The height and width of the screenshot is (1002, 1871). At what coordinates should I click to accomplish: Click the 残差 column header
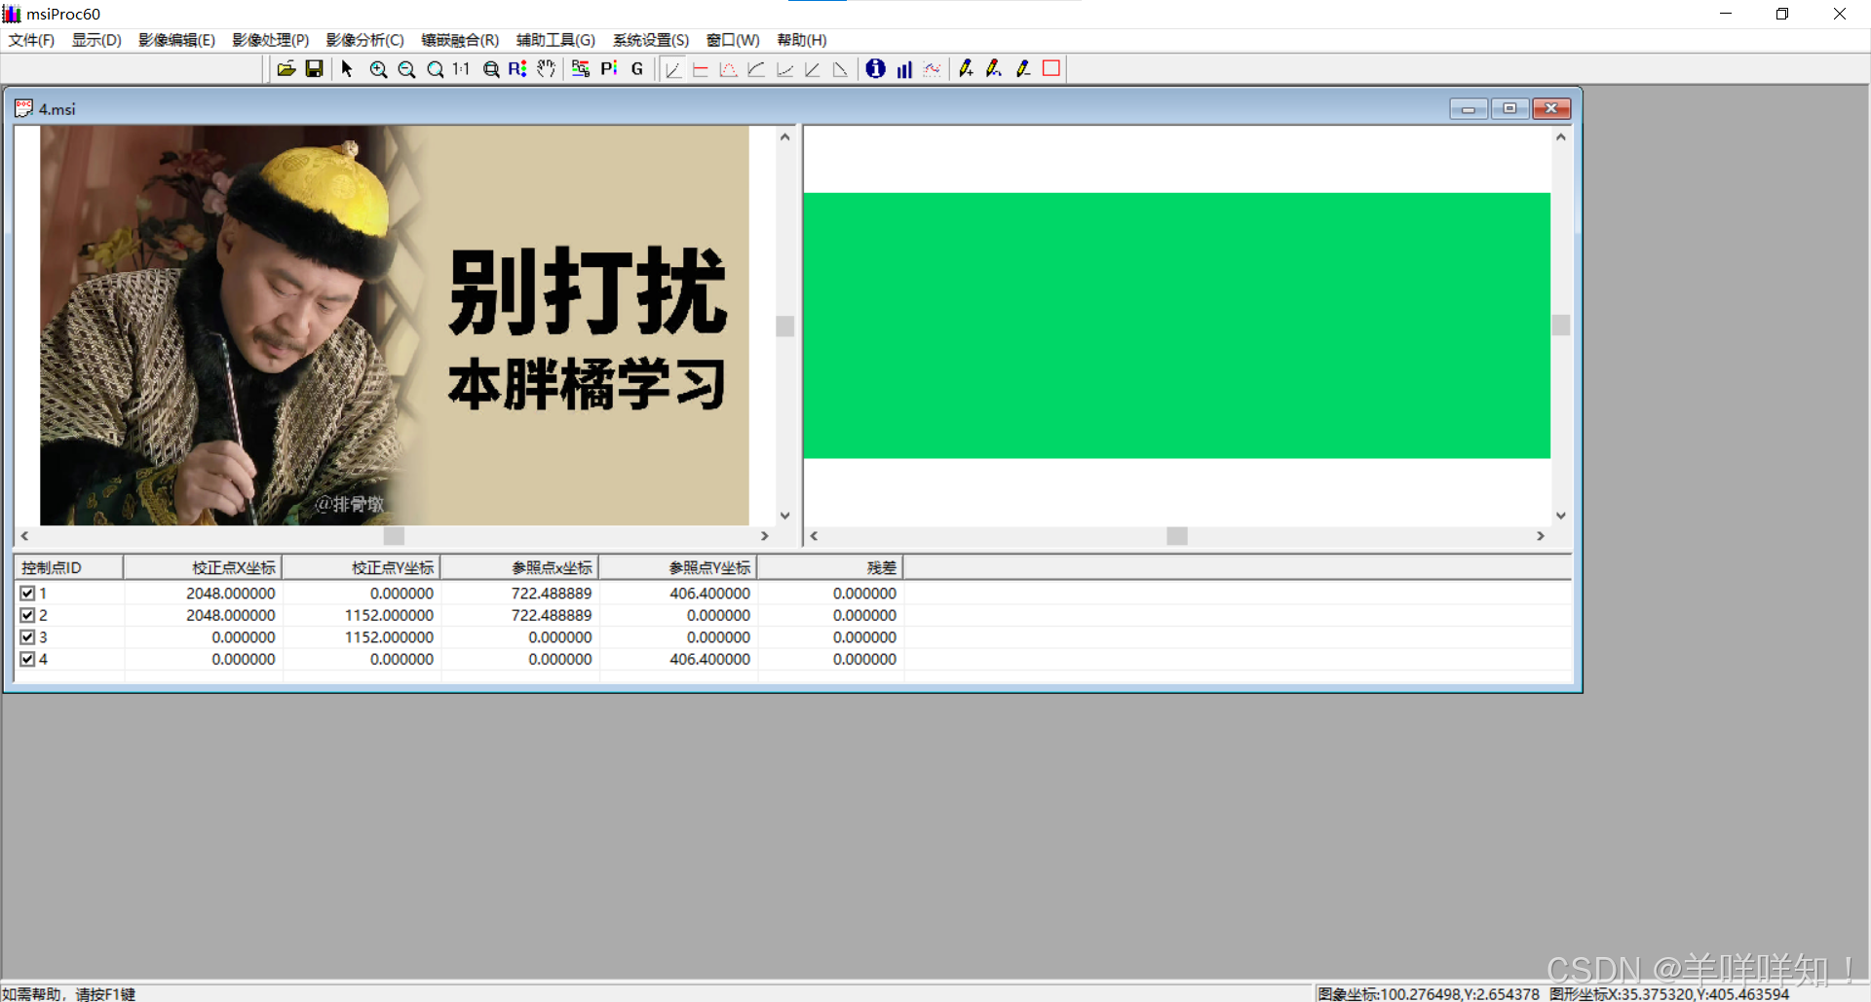pyautogui.click(x=830, y=567)
